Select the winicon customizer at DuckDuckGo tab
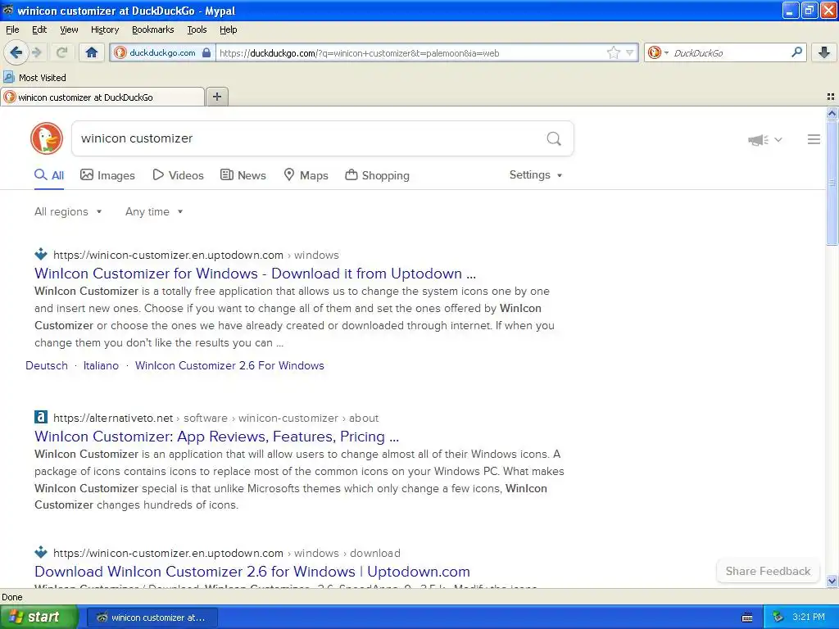839x629 pixels. pos(102,97)
